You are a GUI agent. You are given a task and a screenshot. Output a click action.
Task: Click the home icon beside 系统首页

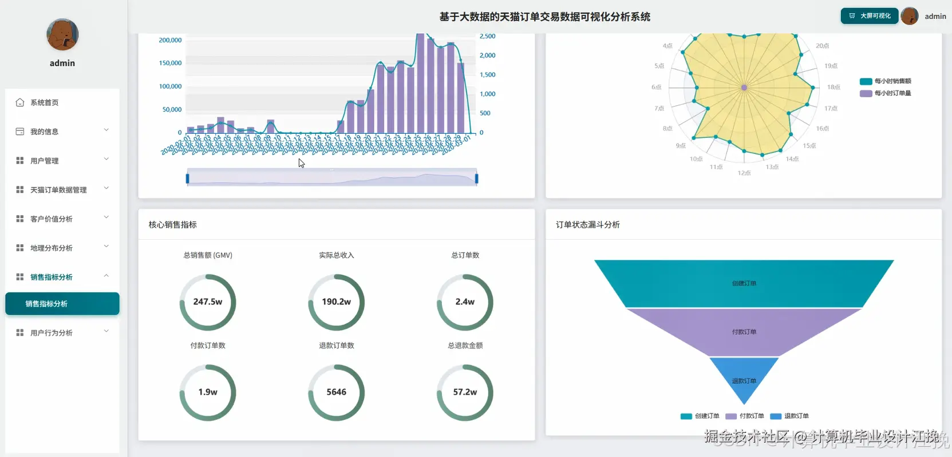(20, 102)
